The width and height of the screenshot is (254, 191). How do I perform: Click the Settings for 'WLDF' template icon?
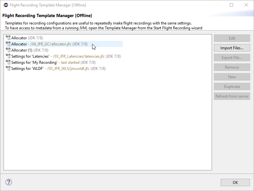(x=8, y=69)
